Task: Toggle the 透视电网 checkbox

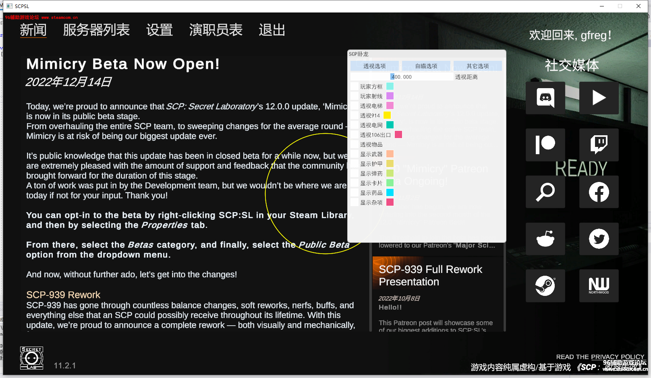Action: click(x=355, y=125)
